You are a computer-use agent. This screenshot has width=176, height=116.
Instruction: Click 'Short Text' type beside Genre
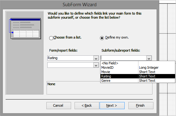tap(147, 81)
